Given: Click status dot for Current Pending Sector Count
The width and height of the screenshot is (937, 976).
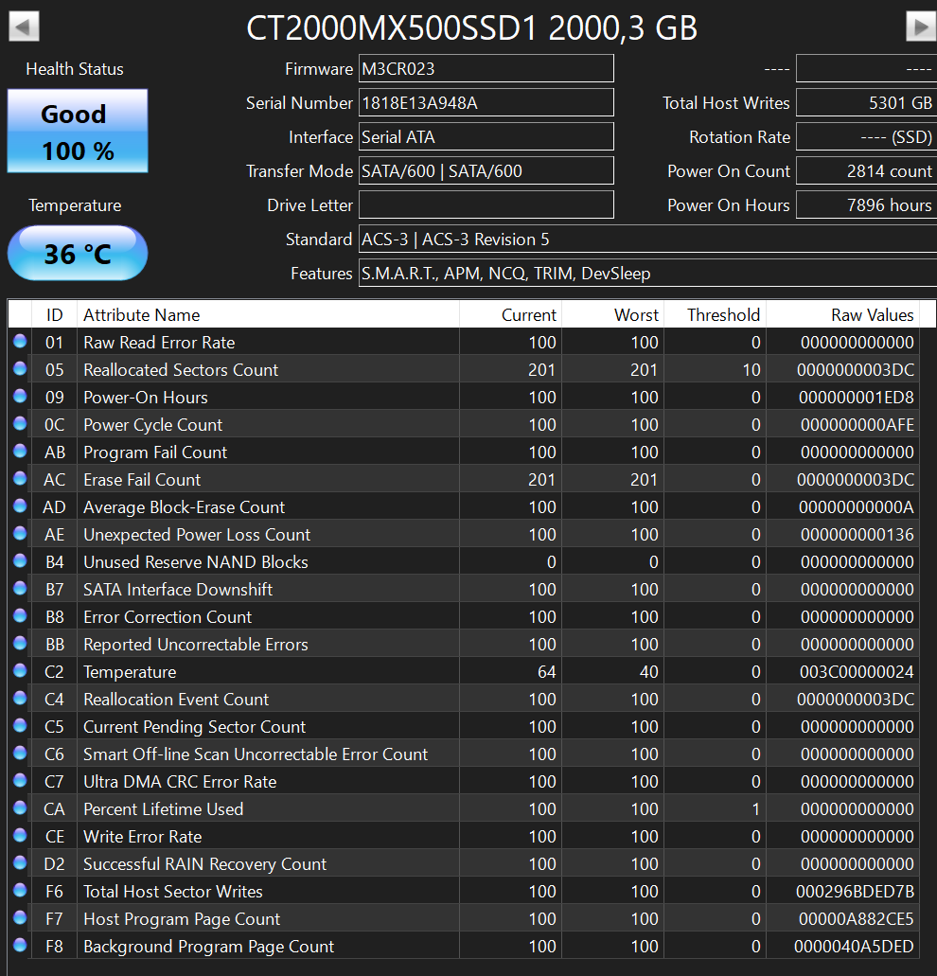Looking at the screenshot, I should 20,725.
